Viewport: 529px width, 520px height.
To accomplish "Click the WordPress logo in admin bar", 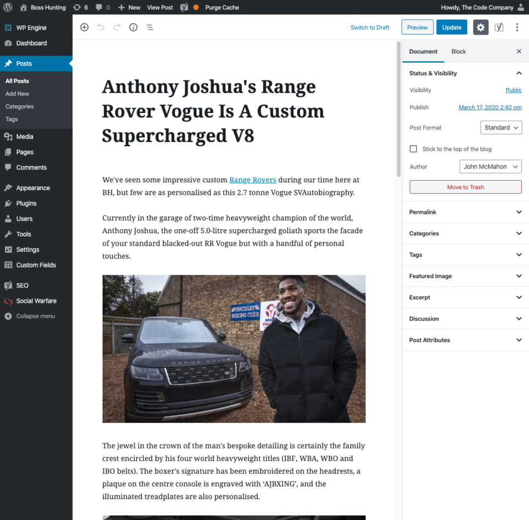I will click(x=8, y=7).
